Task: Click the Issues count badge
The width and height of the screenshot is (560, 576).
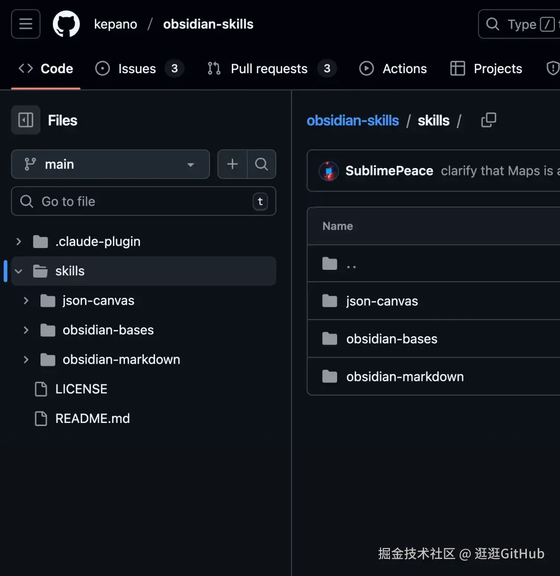Action: [174, 68]
